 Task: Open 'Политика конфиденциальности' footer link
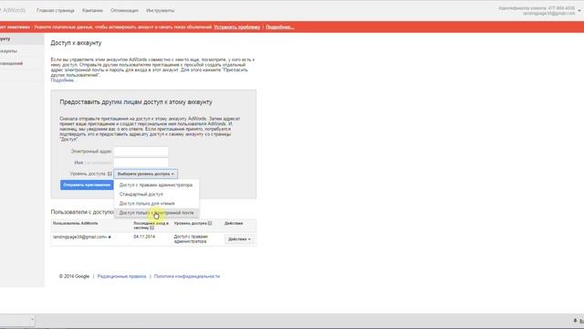[x=186, y=276]
